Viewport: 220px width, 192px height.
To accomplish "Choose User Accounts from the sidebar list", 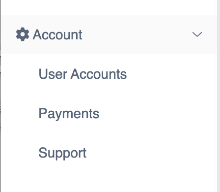I will click(x=82, y=74).
